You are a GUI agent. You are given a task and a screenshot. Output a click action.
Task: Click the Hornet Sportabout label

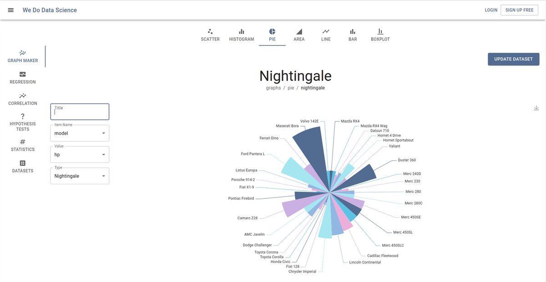pyautogui.click(x=398, y=140)
